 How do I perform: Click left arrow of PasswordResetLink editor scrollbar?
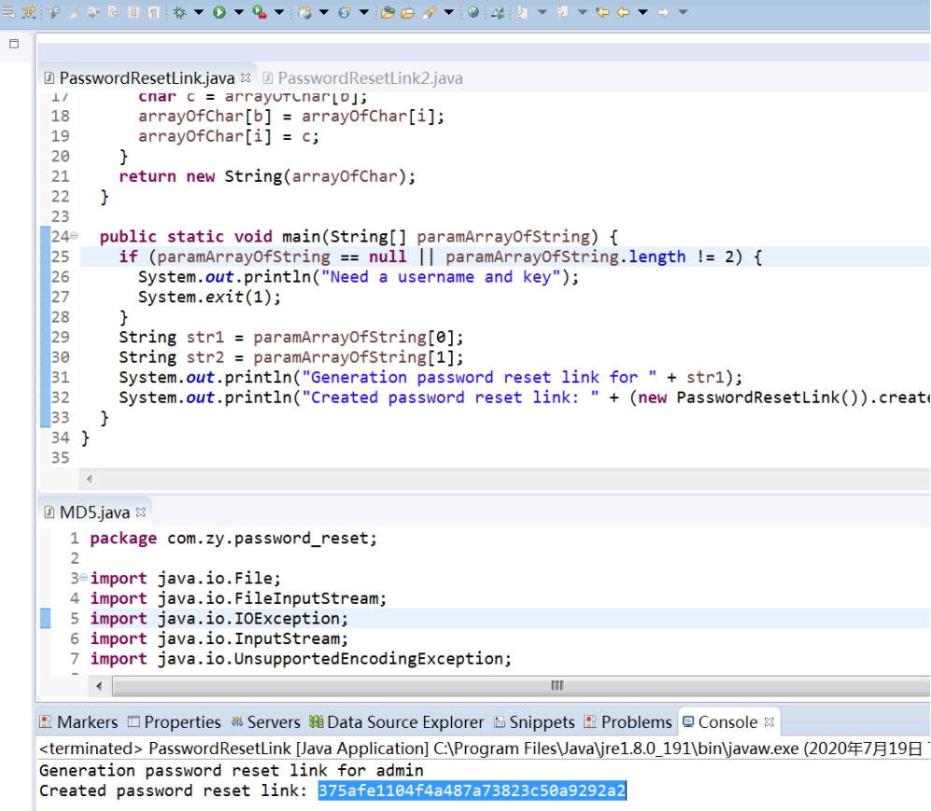(x=89, y=479)
